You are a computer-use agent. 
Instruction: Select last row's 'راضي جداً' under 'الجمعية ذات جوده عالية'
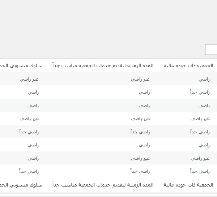200,171
